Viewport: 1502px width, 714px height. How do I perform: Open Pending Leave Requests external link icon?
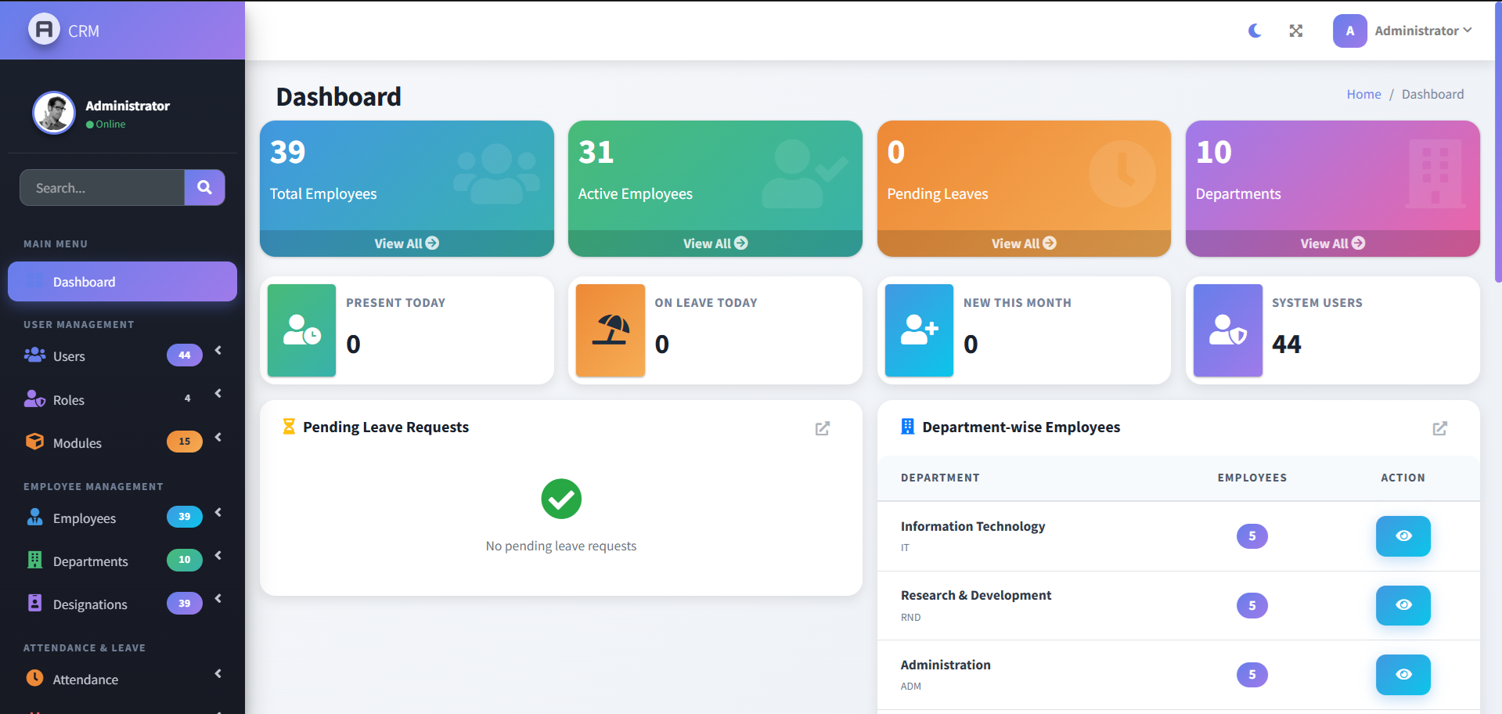821,428
